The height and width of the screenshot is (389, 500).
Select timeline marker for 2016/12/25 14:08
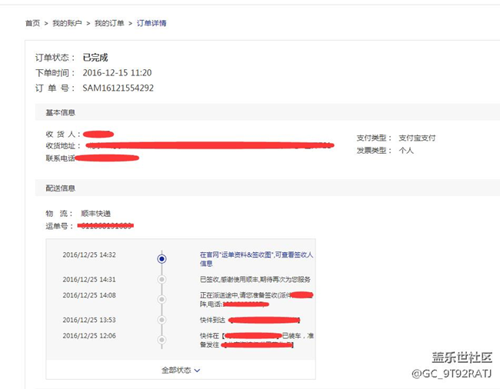pos(162,300)
